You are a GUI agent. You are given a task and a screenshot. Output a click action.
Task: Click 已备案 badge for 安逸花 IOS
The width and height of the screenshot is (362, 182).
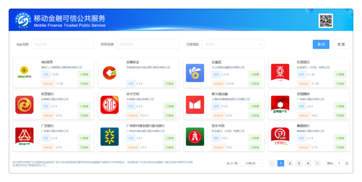[255, 74]
